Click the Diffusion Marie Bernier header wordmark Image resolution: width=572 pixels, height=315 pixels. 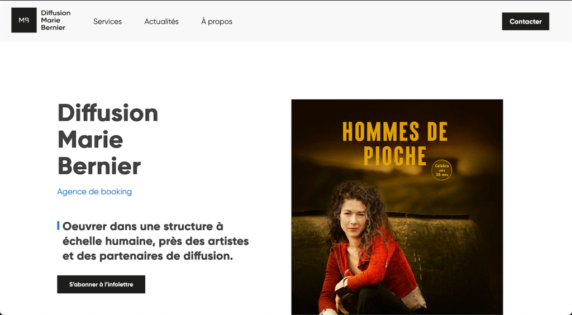click(x=56, y=21)
